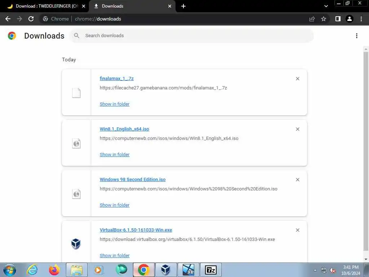This screenshot has width=369, height=277.
Task: Click the Win8.1 ISO disc file icon
Action: click(x=76, y=144)
